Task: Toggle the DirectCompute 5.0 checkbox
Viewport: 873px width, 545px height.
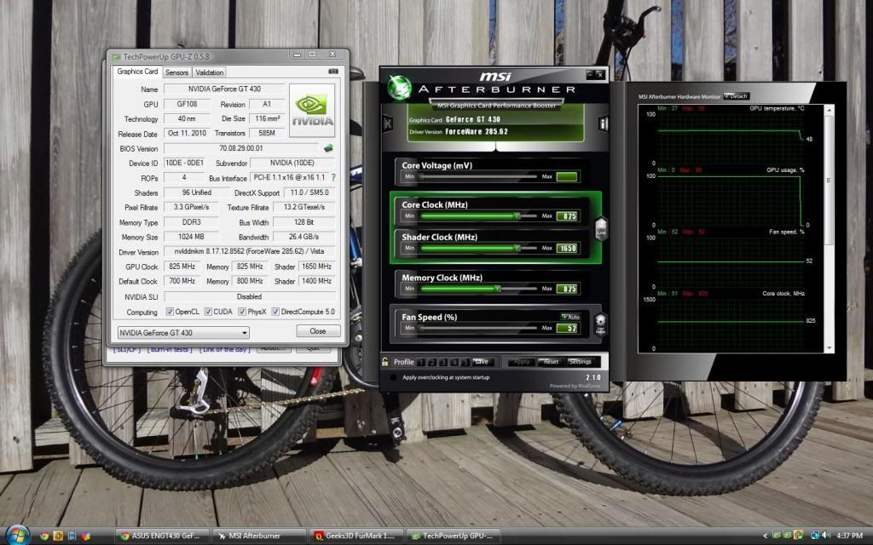Action: click(275, 312)
